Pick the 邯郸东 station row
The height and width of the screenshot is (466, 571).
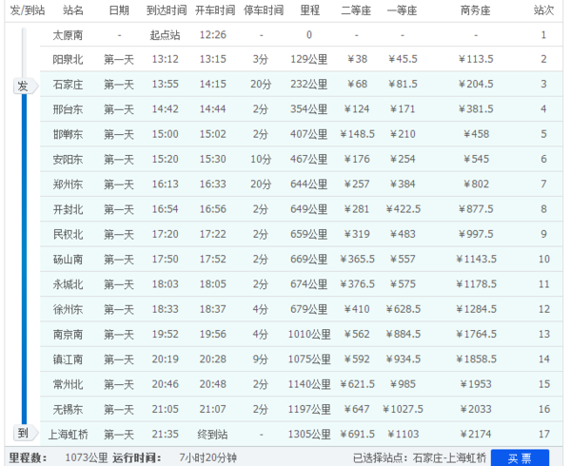301,134
